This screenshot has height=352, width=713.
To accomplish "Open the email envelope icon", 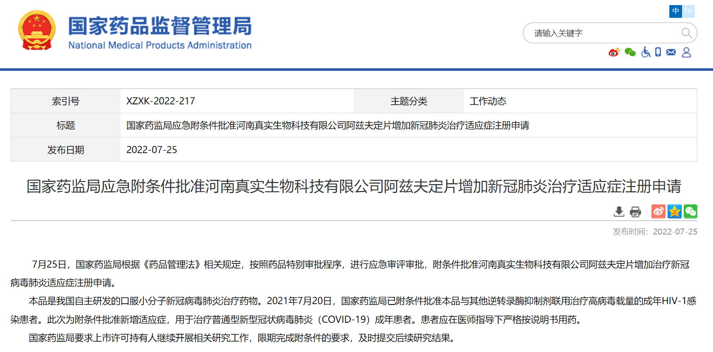I will click(671, 52).
